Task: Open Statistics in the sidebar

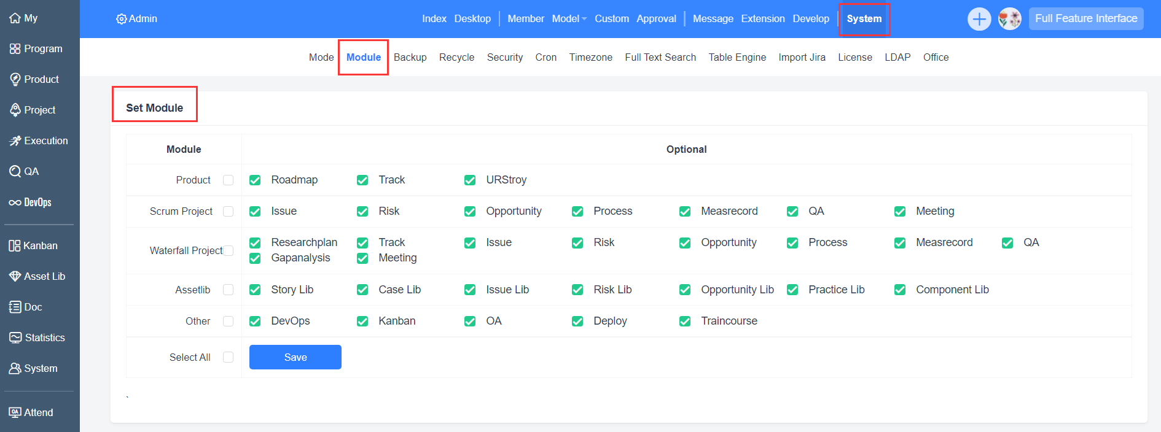Action: tap(37, 338)
